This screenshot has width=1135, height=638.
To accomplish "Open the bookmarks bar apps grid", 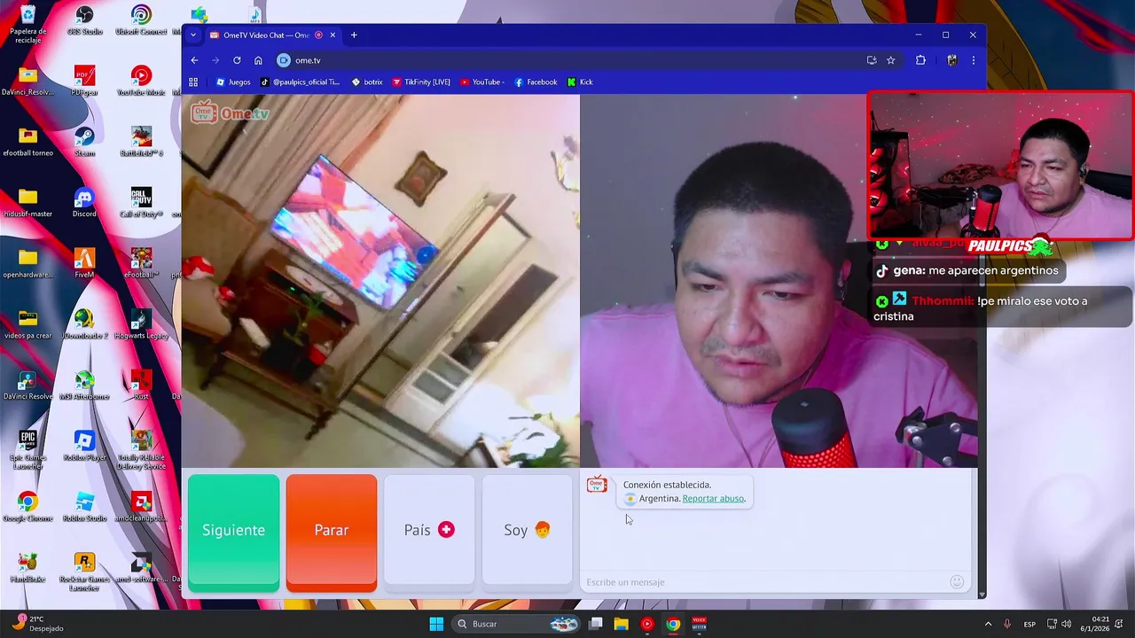I will (x=193, y=82).
